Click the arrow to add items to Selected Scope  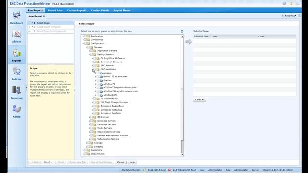pos(188,42)
